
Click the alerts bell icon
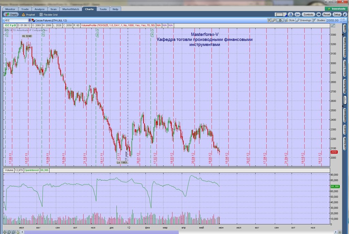(x=290, y=14)
